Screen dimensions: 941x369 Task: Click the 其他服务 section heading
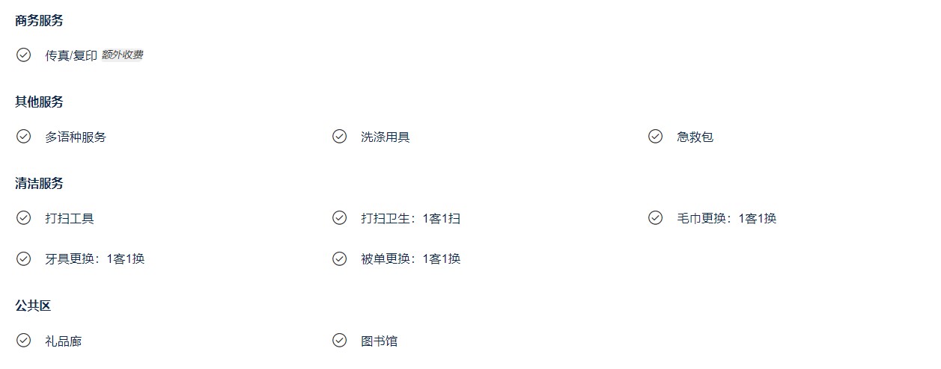tap(39, 102)
